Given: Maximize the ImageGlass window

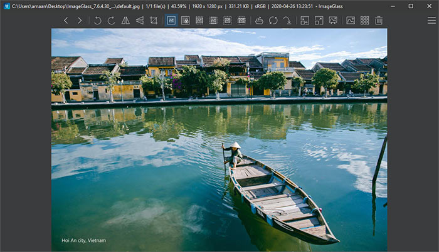Looking at the screenshot, I should pyautogui.click(x=411, y=6).
